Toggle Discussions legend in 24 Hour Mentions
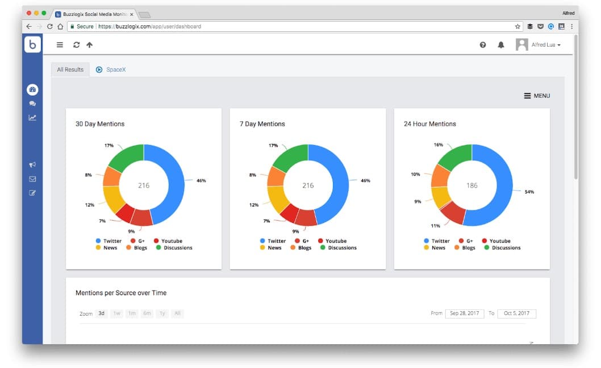Image resolution: width=601 pixels, height=368 pixels. pos(502,248)
